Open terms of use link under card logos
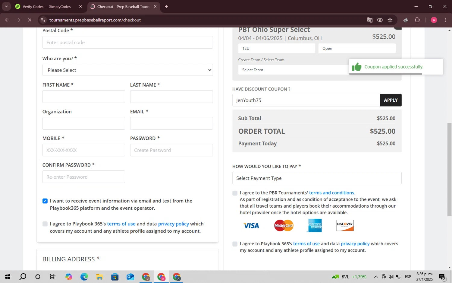Screen dimensions: 452x283 (x=306, y=244)
